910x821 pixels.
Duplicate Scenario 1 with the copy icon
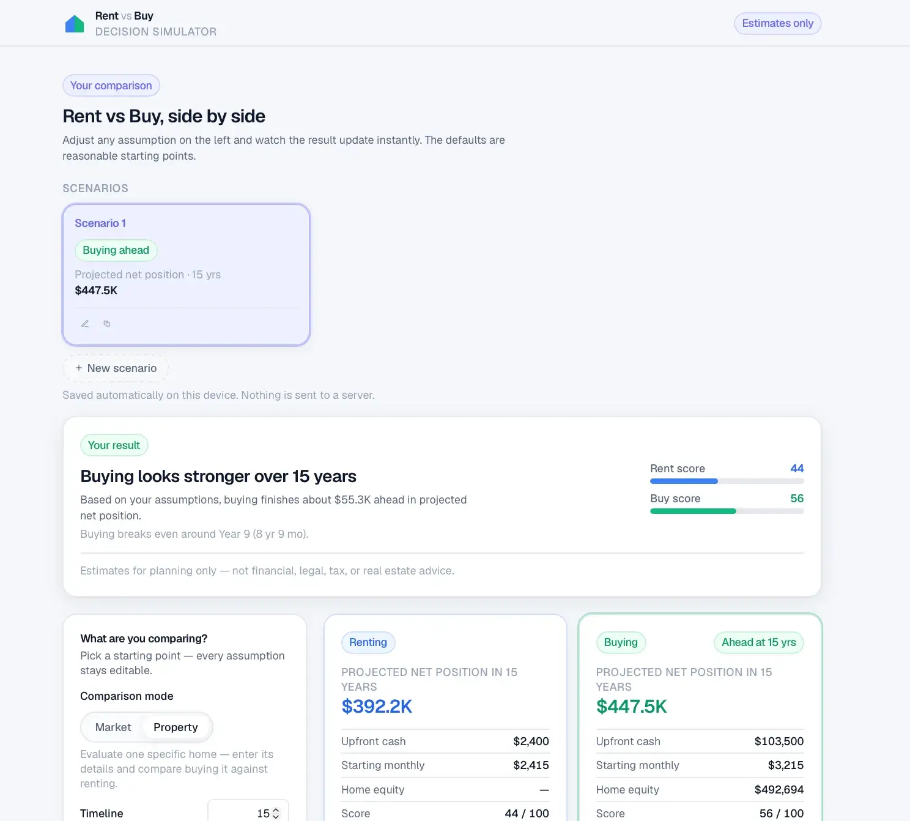coord(107,324)
